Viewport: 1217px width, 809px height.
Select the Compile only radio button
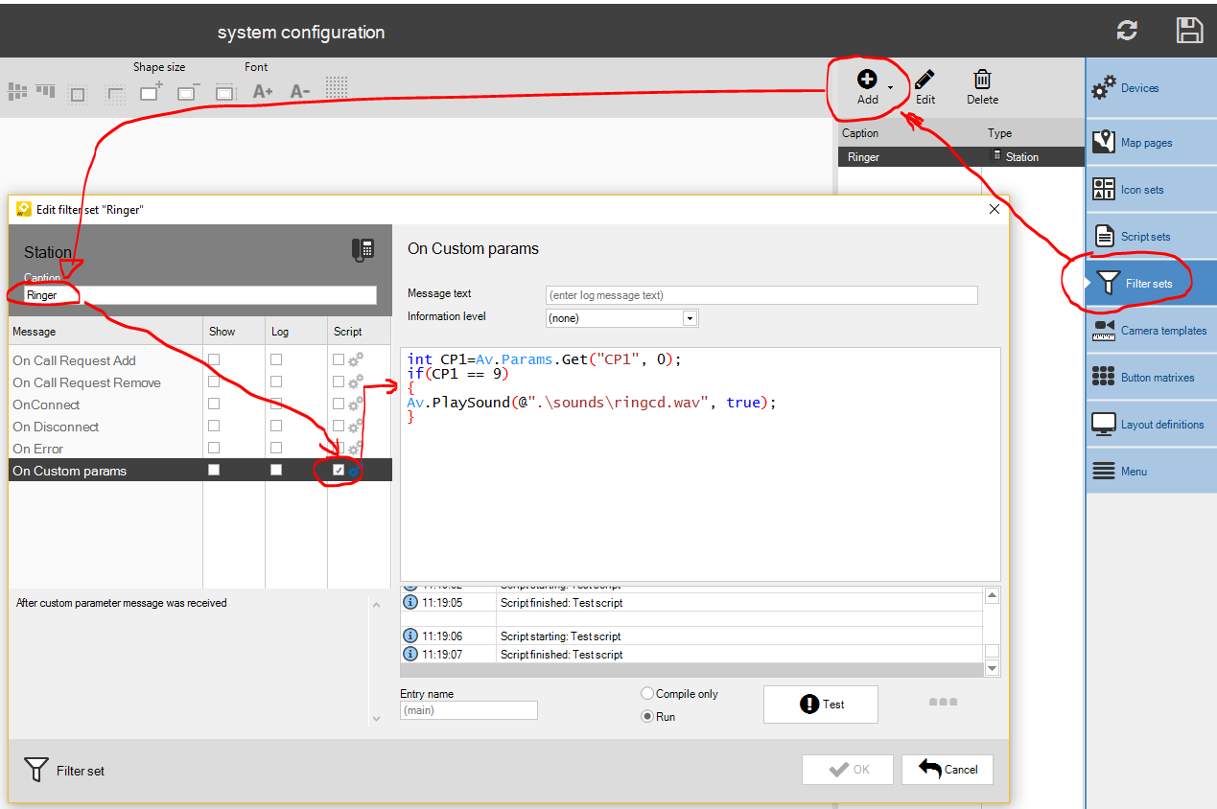[648, 693]
